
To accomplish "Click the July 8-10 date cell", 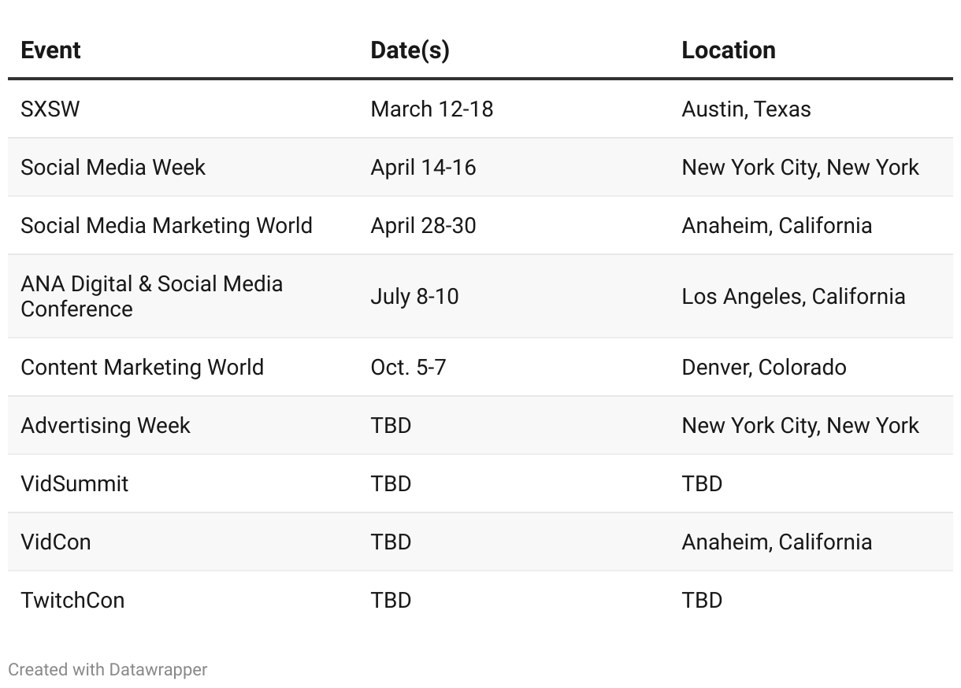I will (414, 296).
